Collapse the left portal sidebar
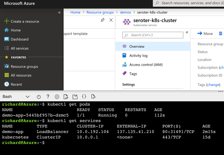Image resolution: width=224 pixels, height=155 pixels. (x=59, y=12)
